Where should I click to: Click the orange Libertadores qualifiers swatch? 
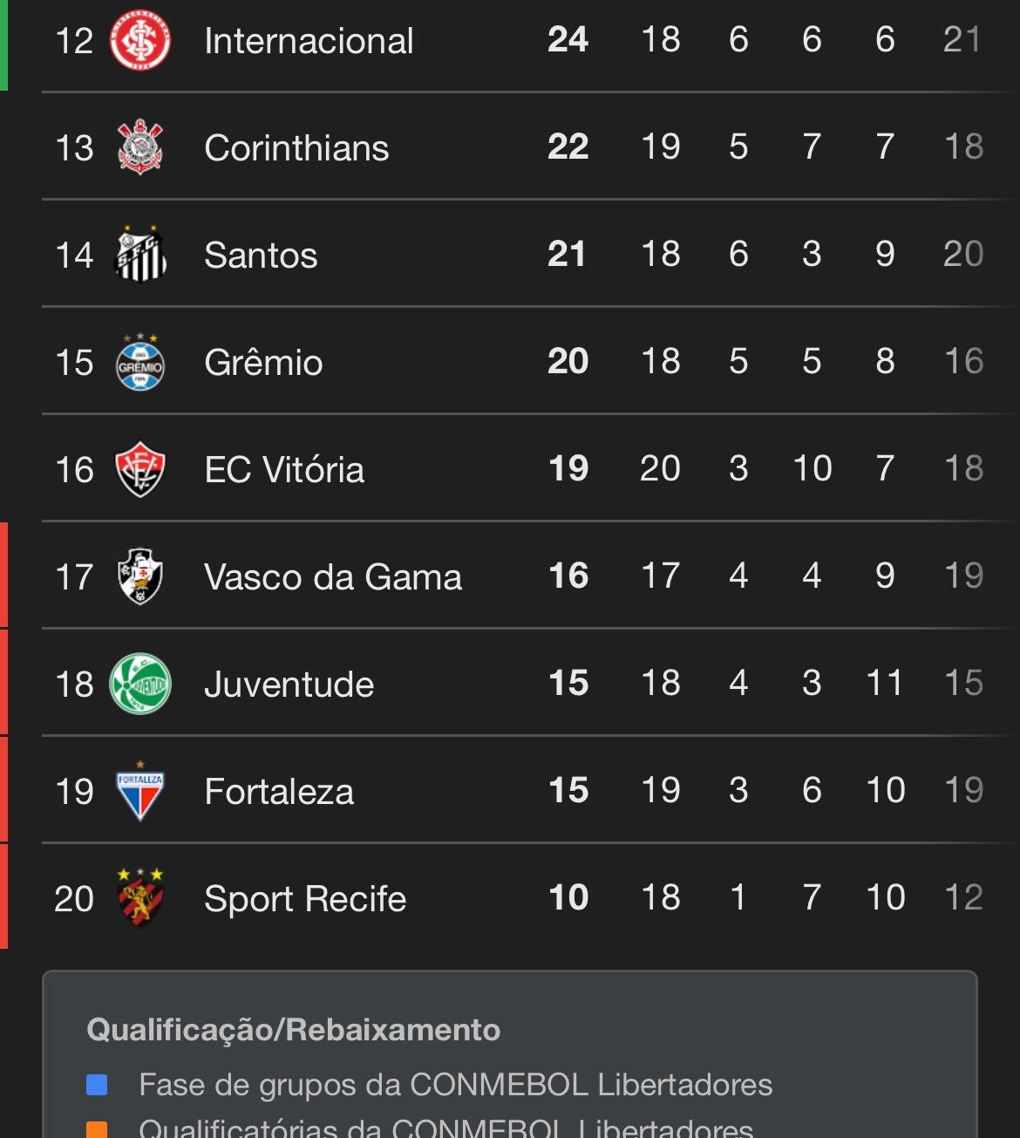click(x=97, y=1130)
